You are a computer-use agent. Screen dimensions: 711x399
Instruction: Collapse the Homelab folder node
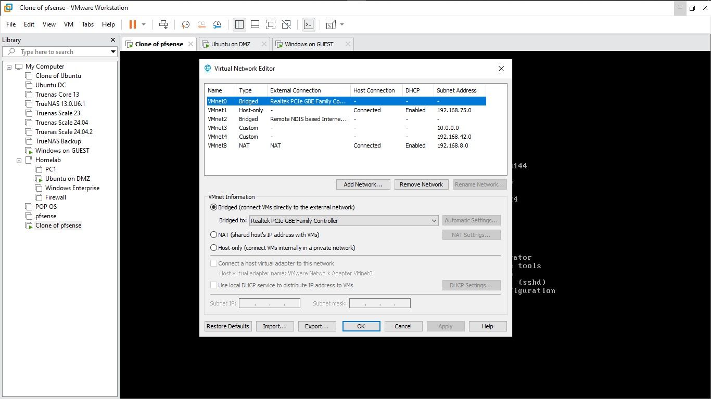click(19, 160)
